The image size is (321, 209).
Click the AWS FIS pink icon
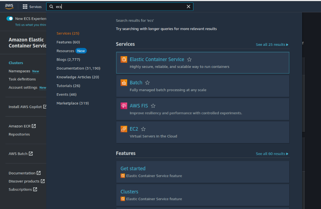[124, 106]
